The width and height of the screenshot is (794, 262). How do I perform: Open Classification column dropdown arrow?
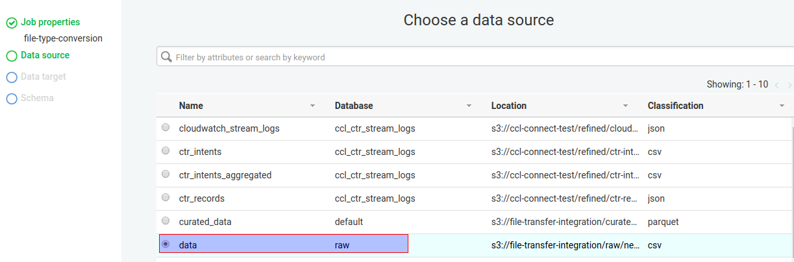(782, 106)
